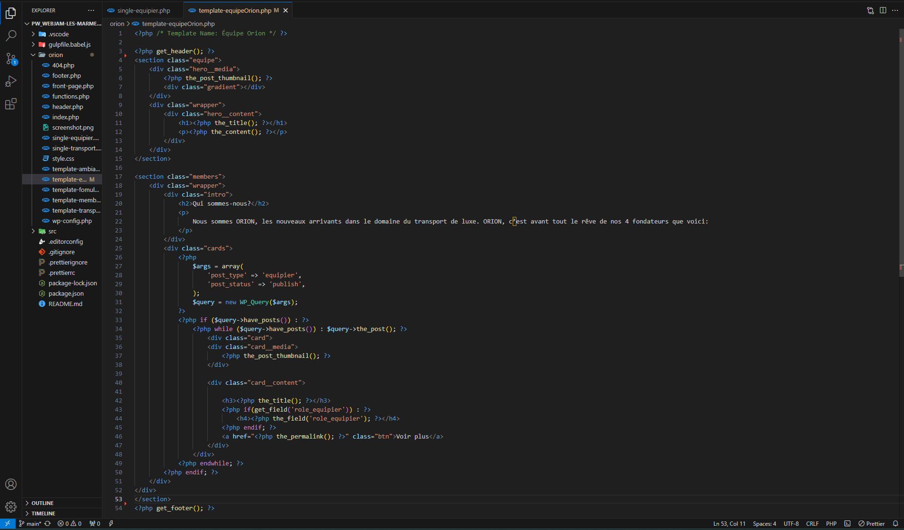Open the Accounts menu
This screenshot has width=904, height=530.
10,484
